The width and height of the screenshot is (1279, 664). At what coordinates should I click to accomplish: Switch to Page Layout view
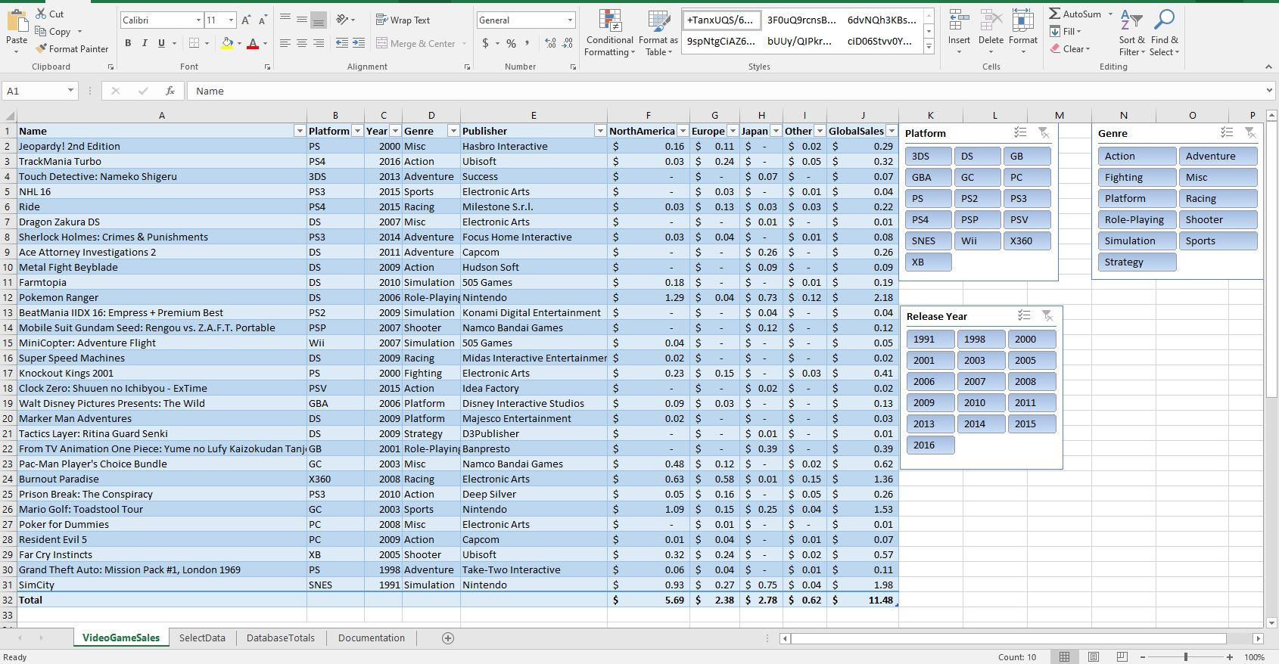point(1094,656)
